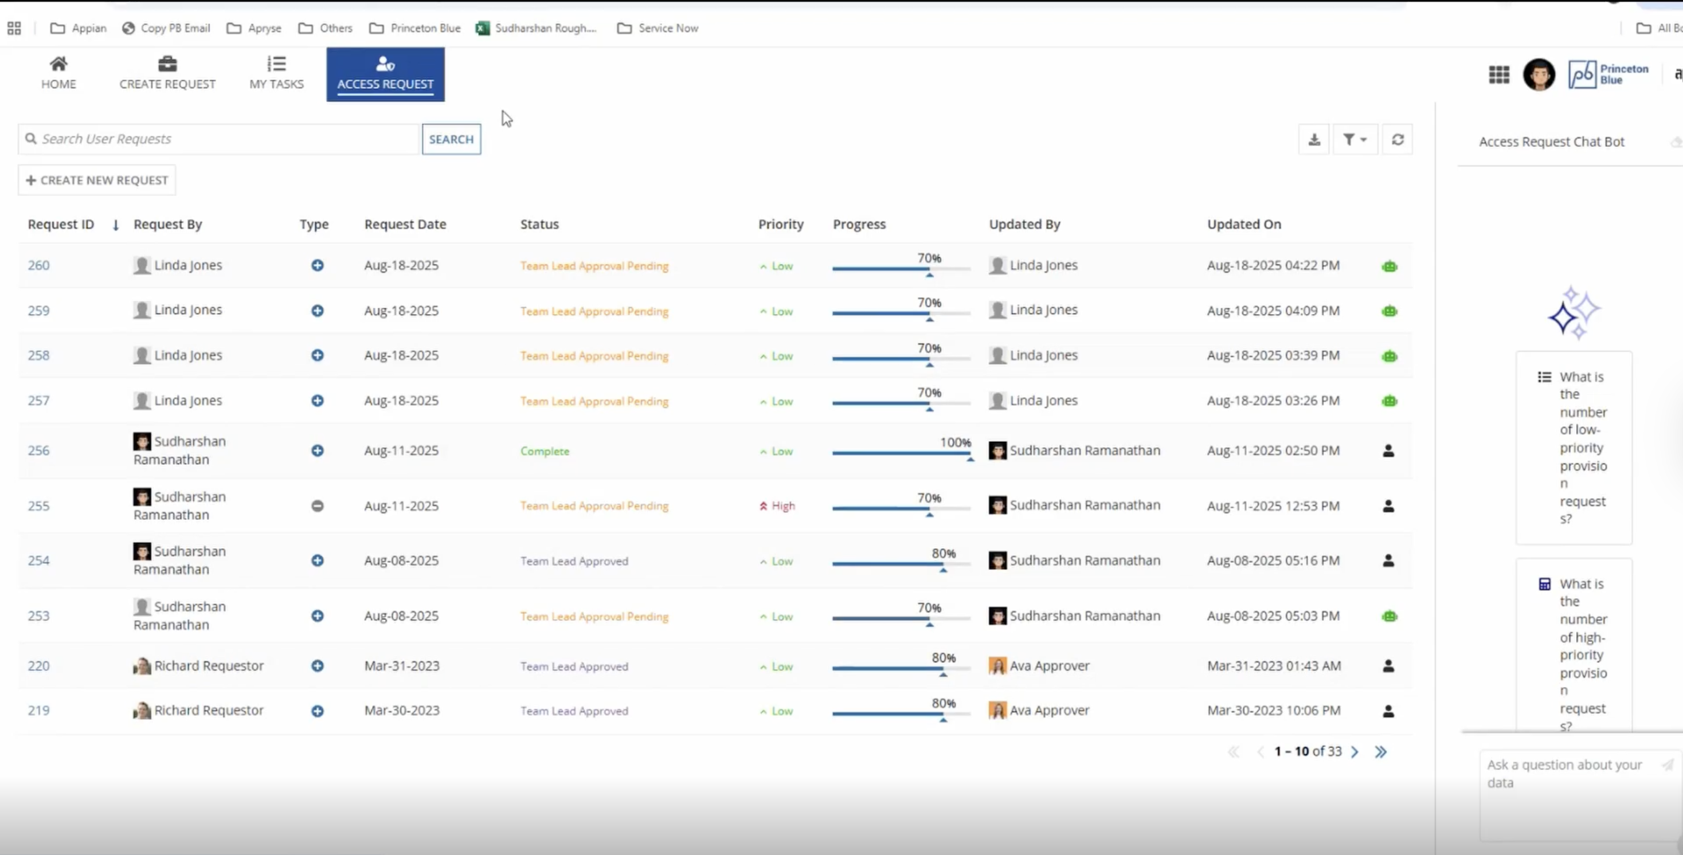Click the 100% progress bar for request 256

click(902, 453)
